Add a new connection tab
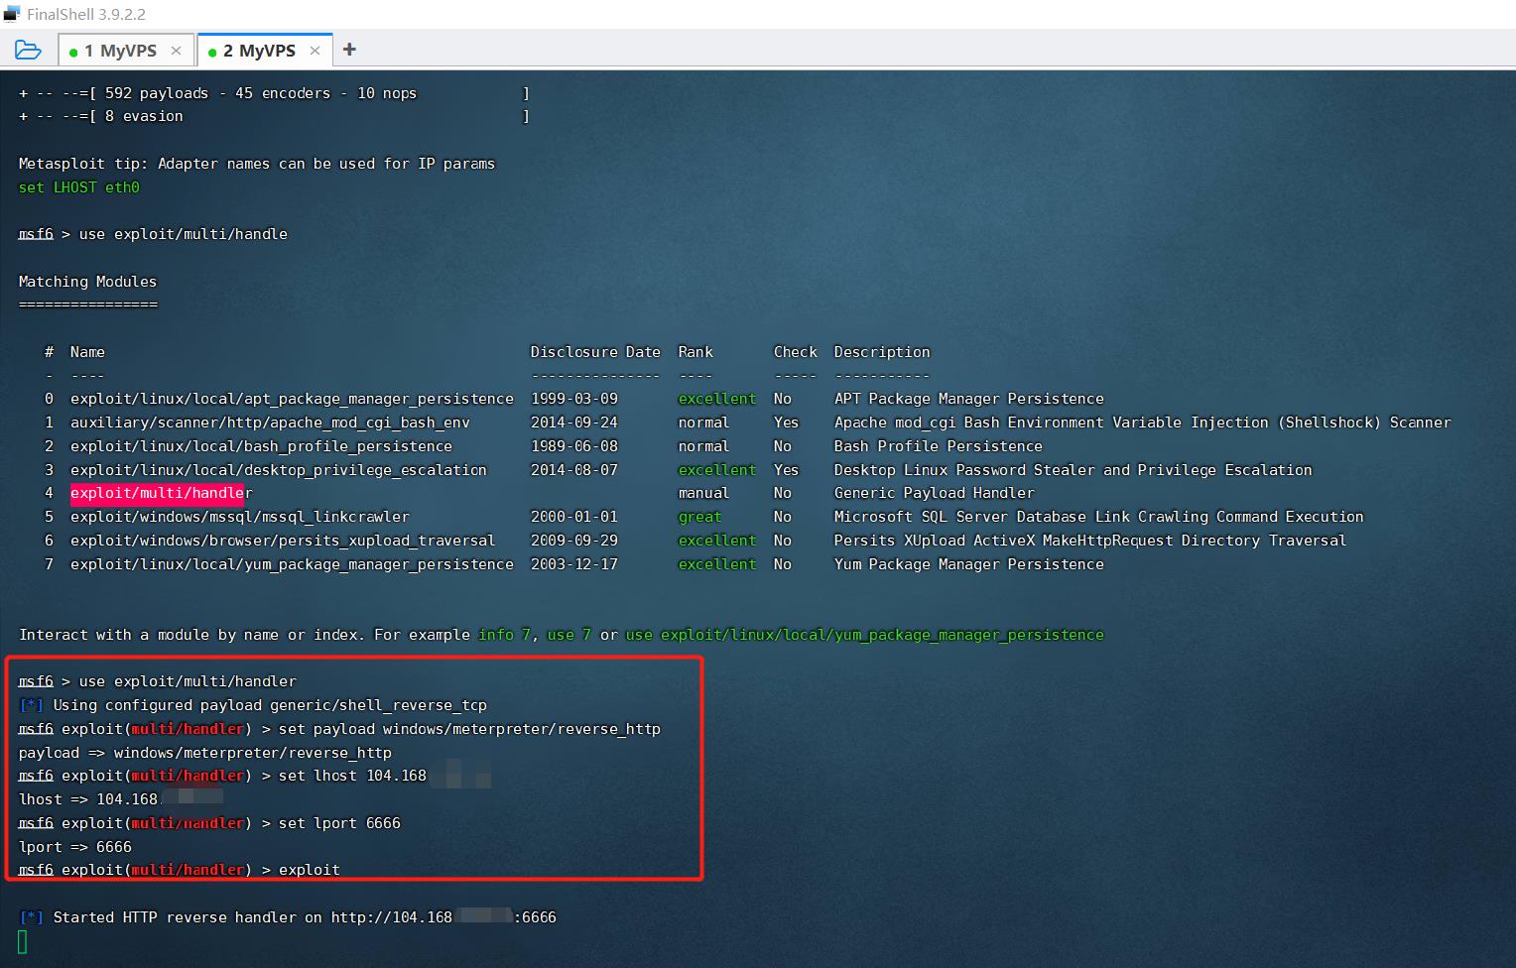 pyautogui.click(x=349, y=50)
